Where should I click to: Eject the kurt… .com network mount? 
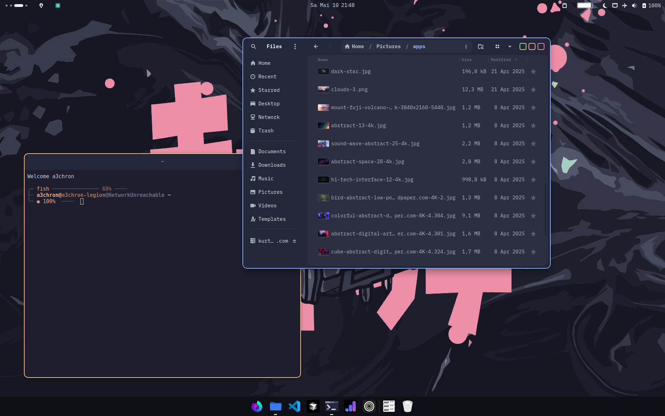point(294,241)
